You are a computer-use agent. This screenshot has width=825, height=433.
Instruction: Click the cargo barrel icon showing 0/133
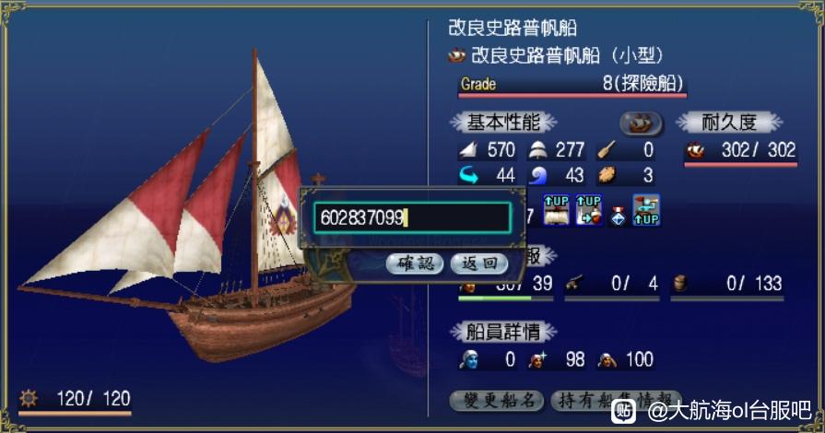click(680, 285)
